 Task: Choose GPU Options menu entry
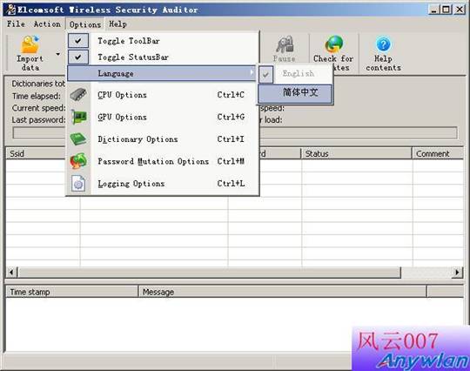162,117
